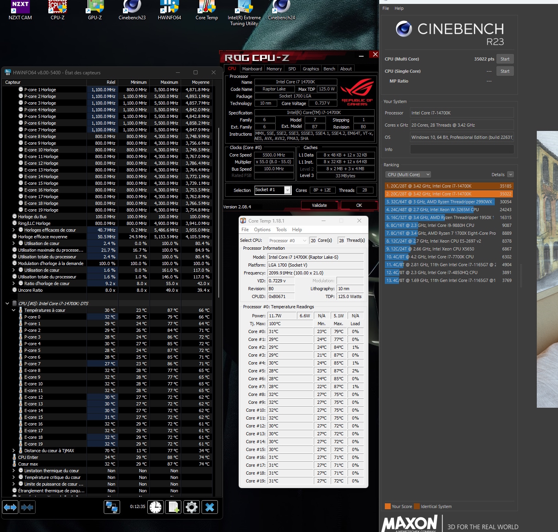Viewport: 558px width, 532px height.
Task: Click the HWiNFO collapse columns arrows icon
Action: (x=27, y=507)
